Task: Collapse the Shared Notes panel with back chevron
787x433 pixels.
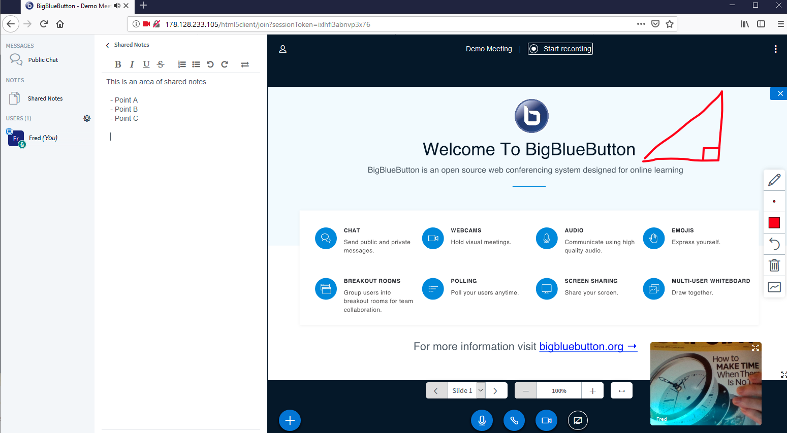Action: [x=107, y=45]
